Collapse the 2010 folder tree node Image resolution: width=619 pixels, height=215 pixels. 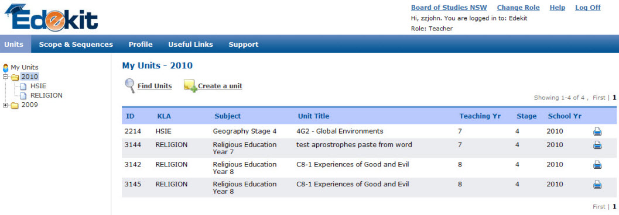5,77
